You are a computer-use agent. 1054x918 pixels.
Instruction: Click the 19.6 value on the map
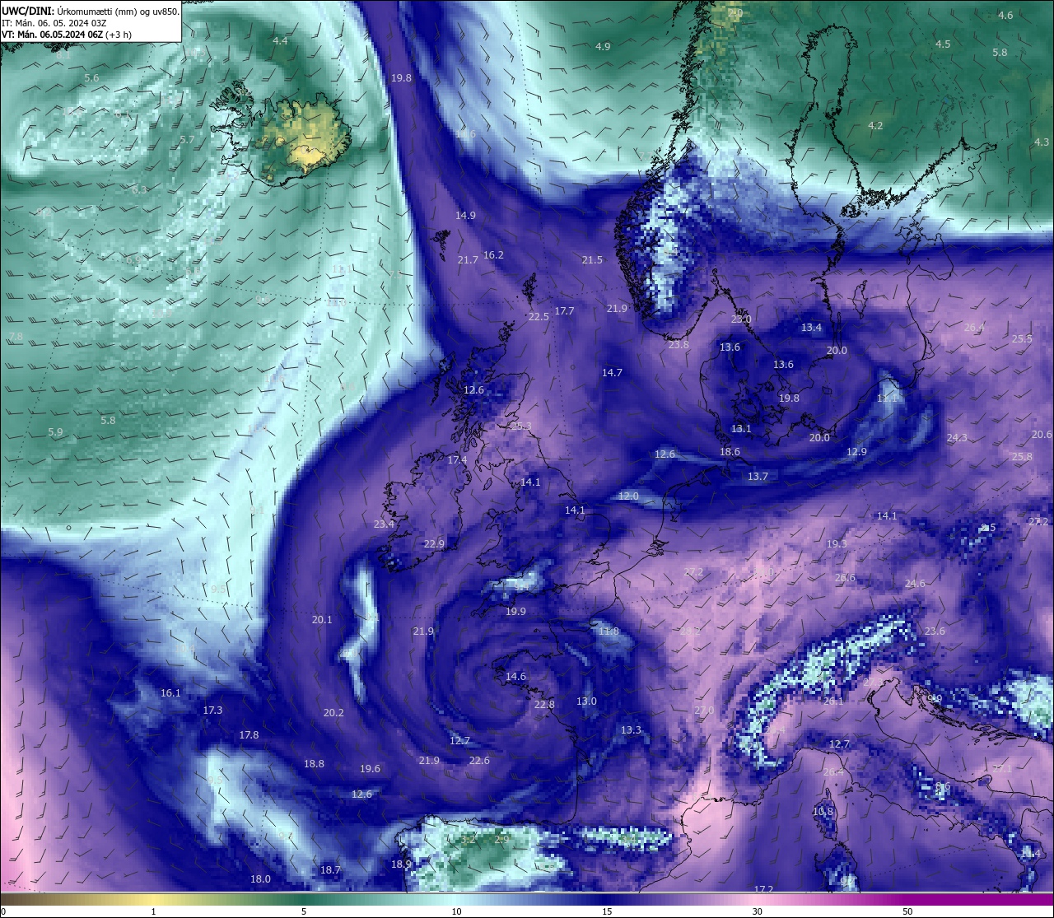pyautogui.click(x=370, y=768)
